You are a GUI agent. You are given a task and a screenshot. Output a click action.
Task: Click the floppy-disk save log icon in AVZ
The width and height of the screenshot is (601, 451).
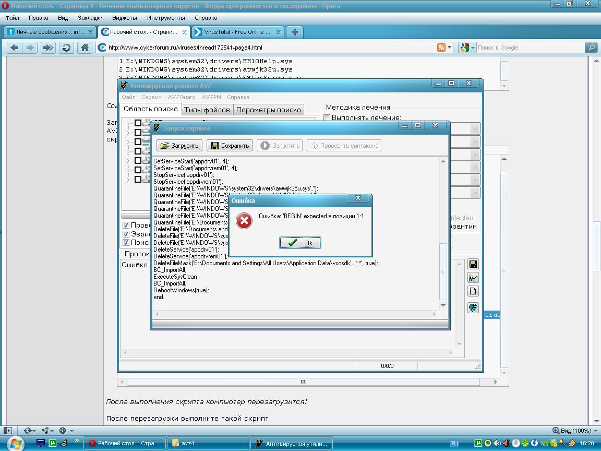(x=473, y=264)
